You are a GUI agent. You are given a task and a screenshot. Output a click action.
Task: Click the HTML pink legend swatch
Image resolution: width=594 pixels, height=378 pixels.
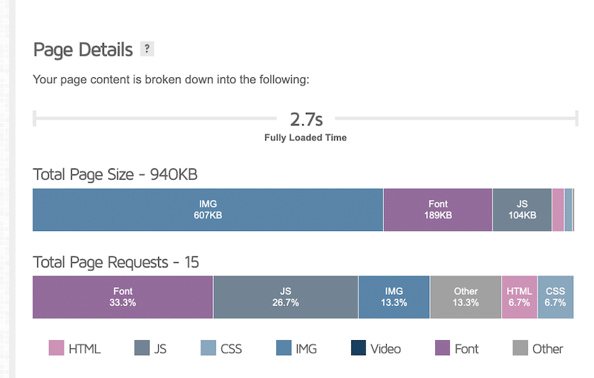point(56,348)
